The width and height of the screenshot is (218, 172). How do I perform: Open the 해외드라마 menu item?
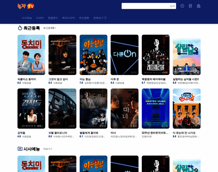[68, 18]
